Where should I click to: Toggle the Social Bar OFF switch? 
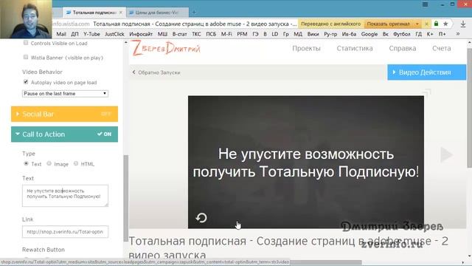(106, 114)
